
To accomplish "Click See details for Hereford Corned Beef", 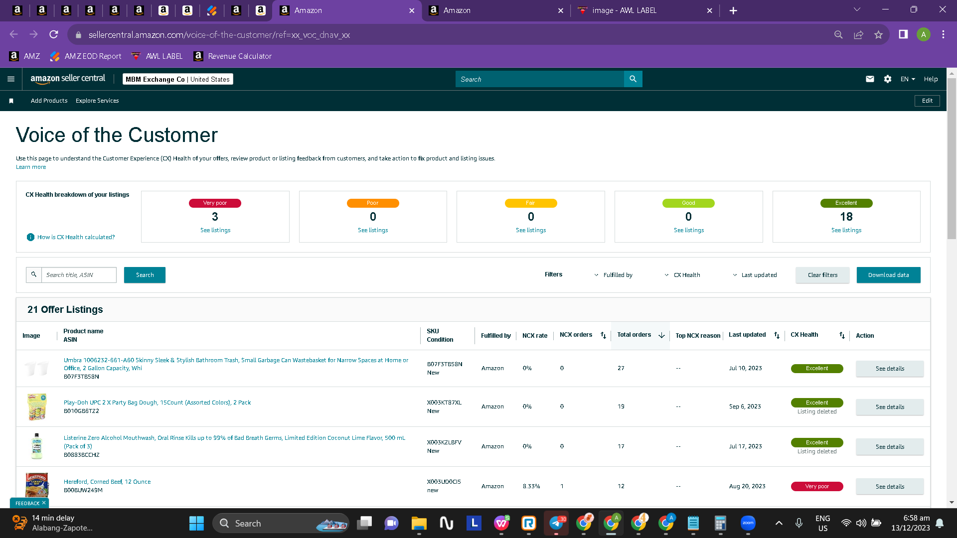I will coord(890,487).
